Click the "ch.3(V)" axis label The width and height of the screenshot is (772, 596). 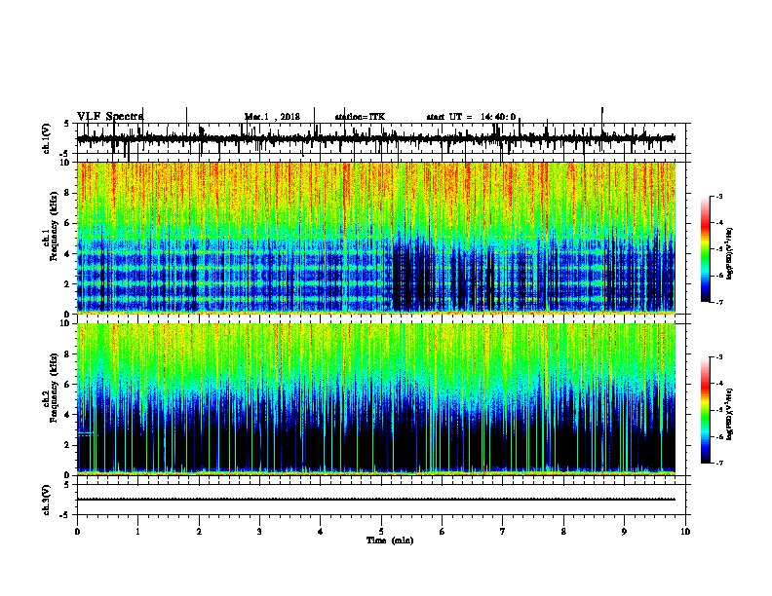click(46, 500)
